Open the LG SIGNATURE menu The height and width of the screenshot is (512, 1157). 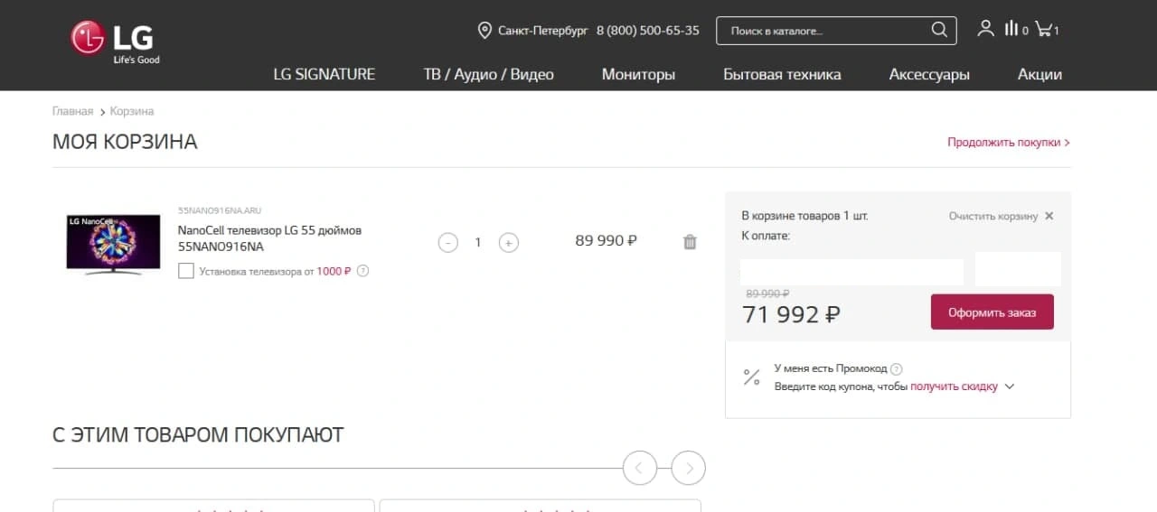(x=325, y=74)
